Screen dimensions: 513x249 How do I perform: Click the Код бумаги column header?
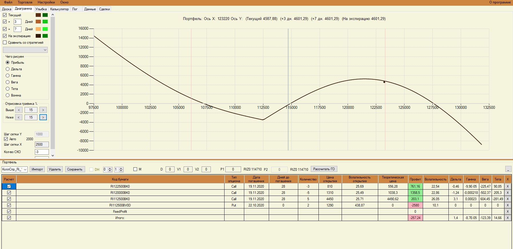(120, 179)
